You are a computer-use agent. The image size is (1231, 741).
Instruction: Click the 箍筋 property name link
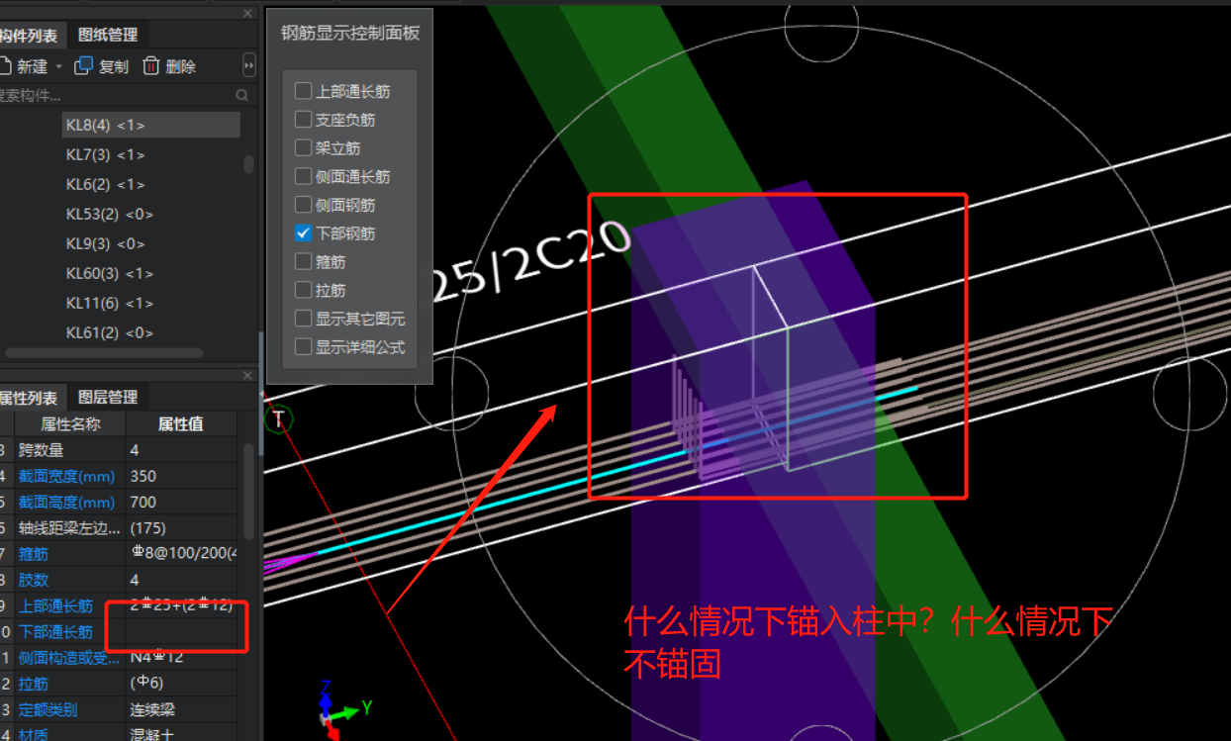pos(34,554)
